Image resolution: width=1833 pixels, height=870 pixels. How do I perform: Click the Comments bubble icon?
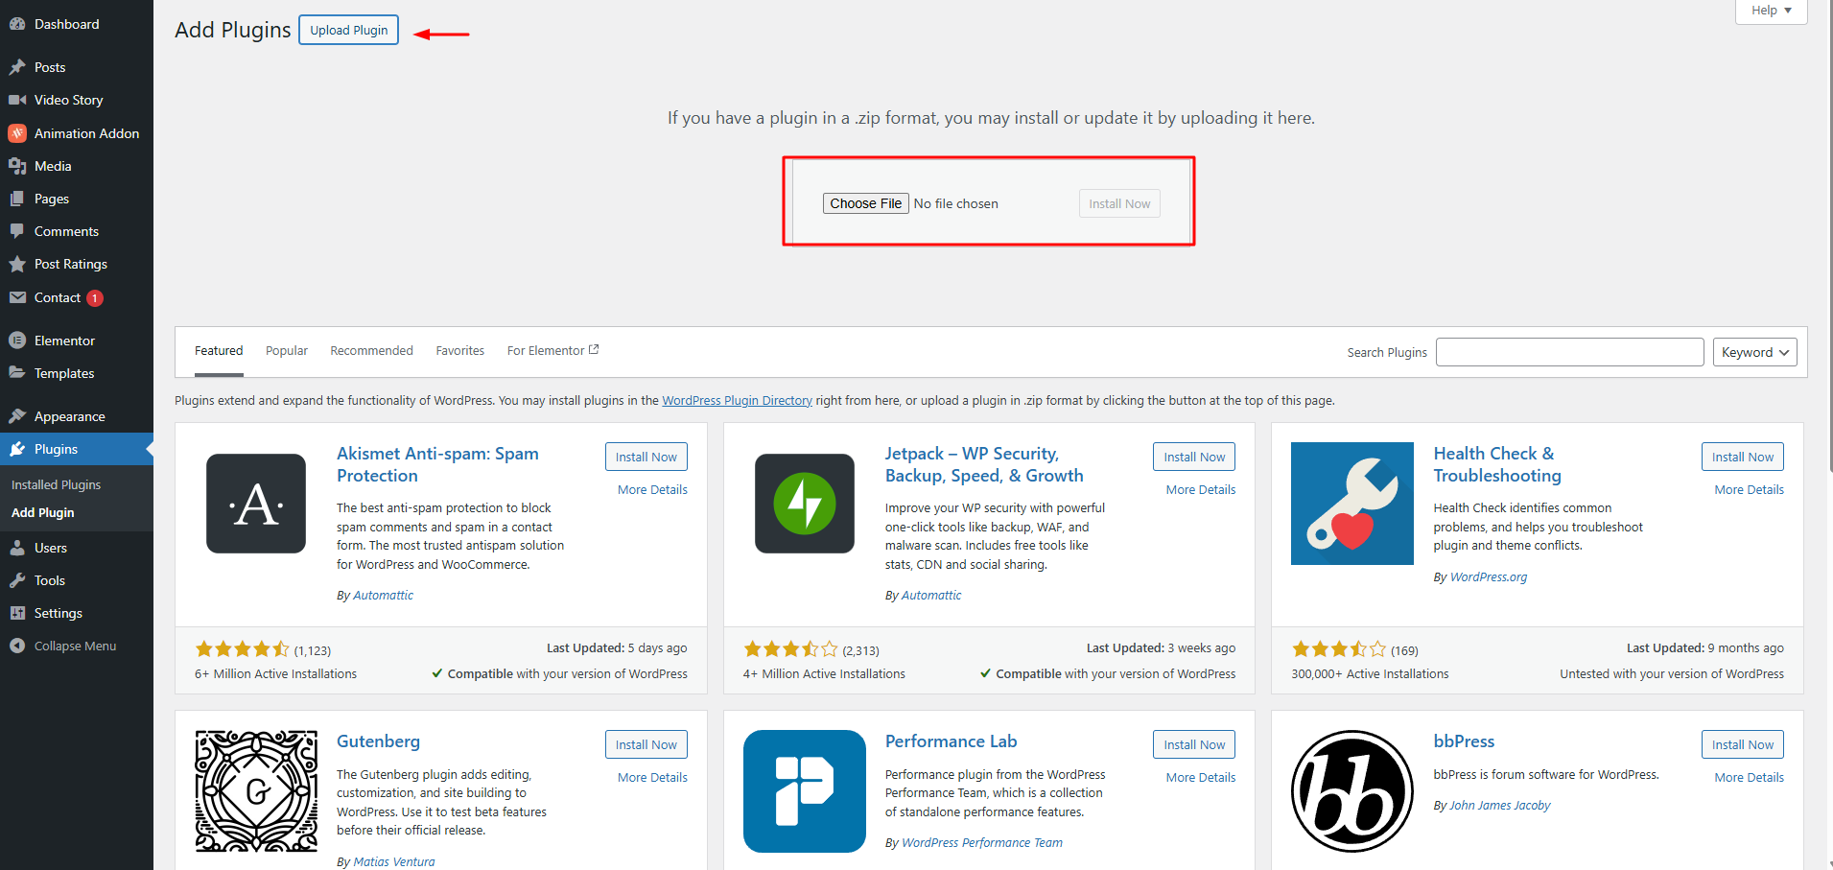pyautogui.click(x=17, y=231)
